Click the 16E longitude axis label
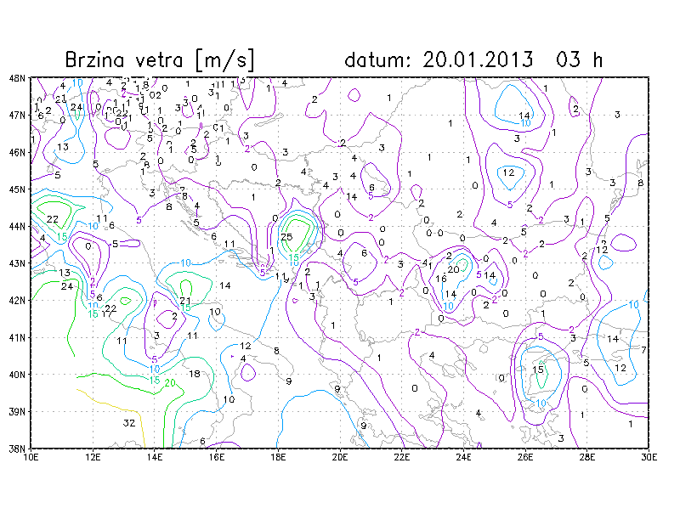Viewport: 680px width, 525px height. [x=217, y=457]
